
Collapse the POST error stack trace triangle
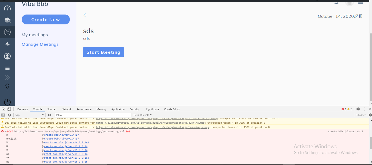coord(6,132)
